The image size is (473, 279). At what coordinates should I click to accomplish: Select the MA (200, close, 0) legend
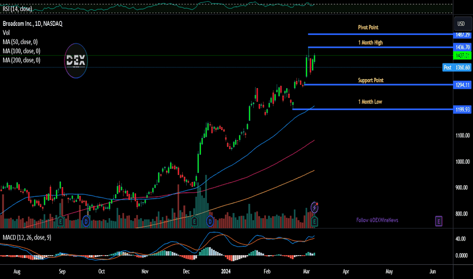point(21,60)
